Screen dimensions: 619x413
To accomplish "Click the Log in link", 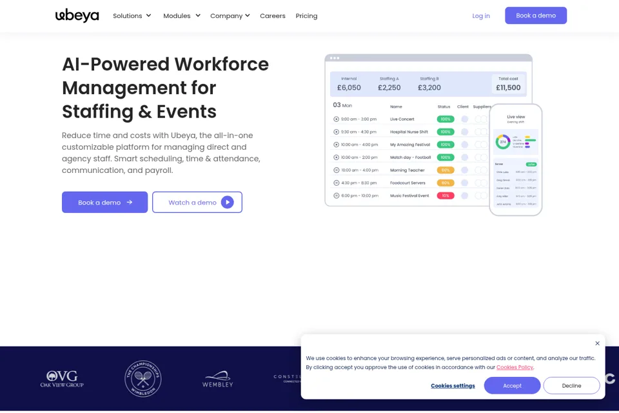I will (481, 15).
